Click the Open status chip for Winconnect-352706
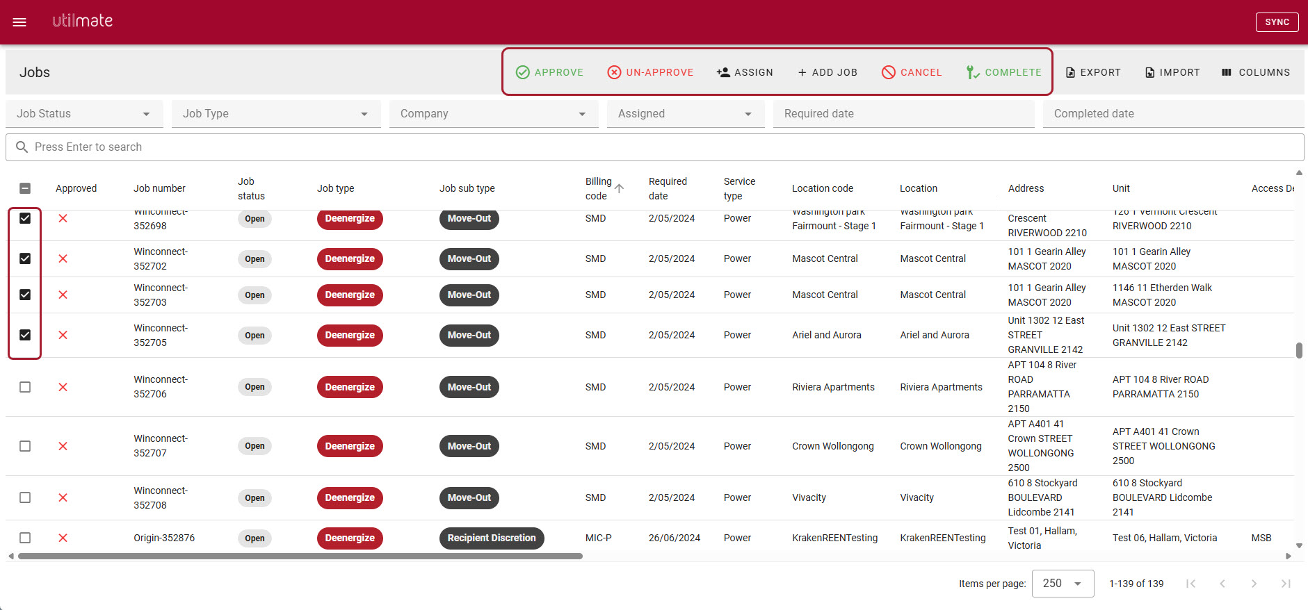This screenshot has height=610, width=1308. [255, 387]
